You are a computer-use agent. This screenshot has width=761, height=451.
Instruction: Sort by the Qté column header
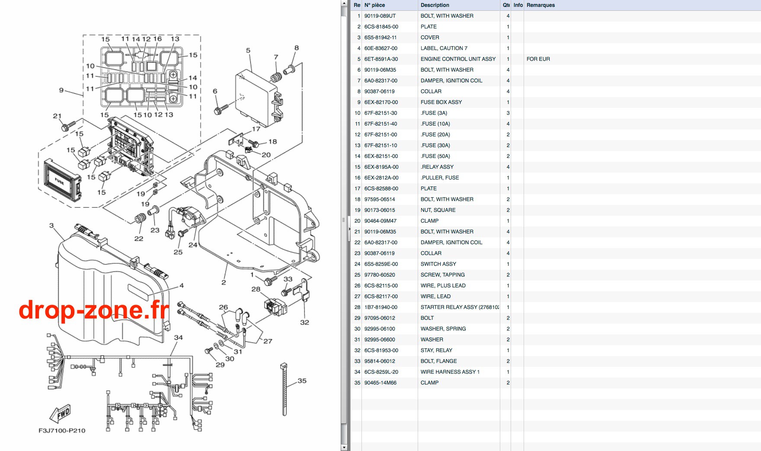click(506, 5)
